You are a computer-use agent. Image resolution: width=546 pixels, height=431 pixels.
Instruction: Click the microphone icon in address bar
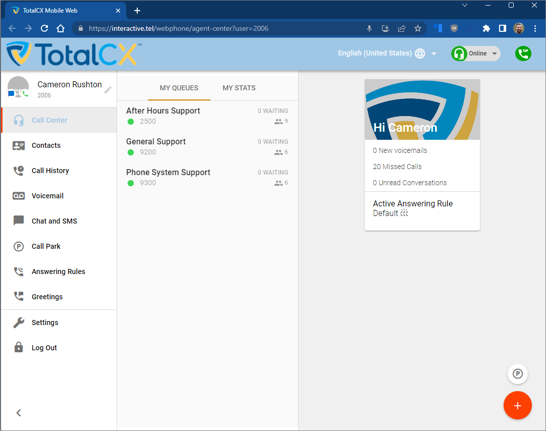(369, 29)
